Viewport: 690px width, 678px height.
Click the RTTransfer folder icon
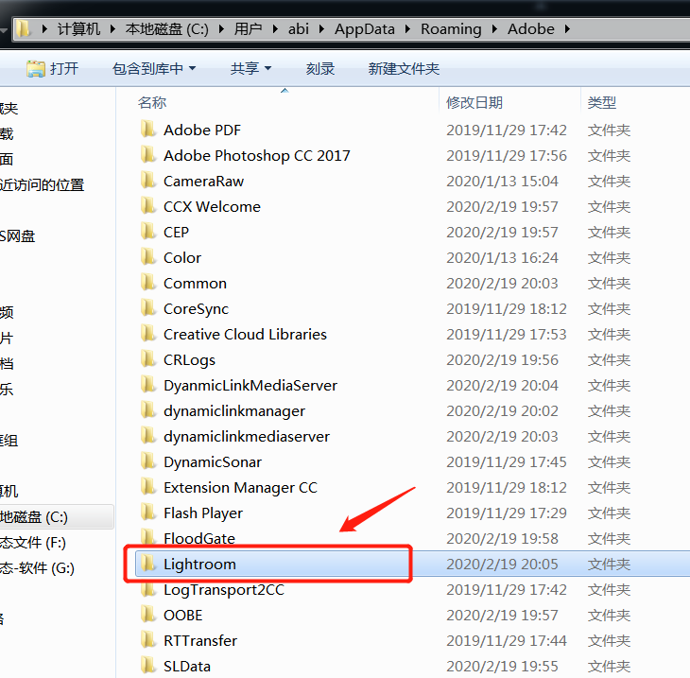pos(148,640)
